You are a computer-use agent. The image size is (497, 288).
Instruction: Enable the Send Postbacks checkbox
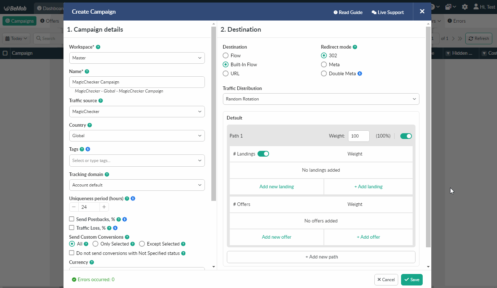click(72, 219)
